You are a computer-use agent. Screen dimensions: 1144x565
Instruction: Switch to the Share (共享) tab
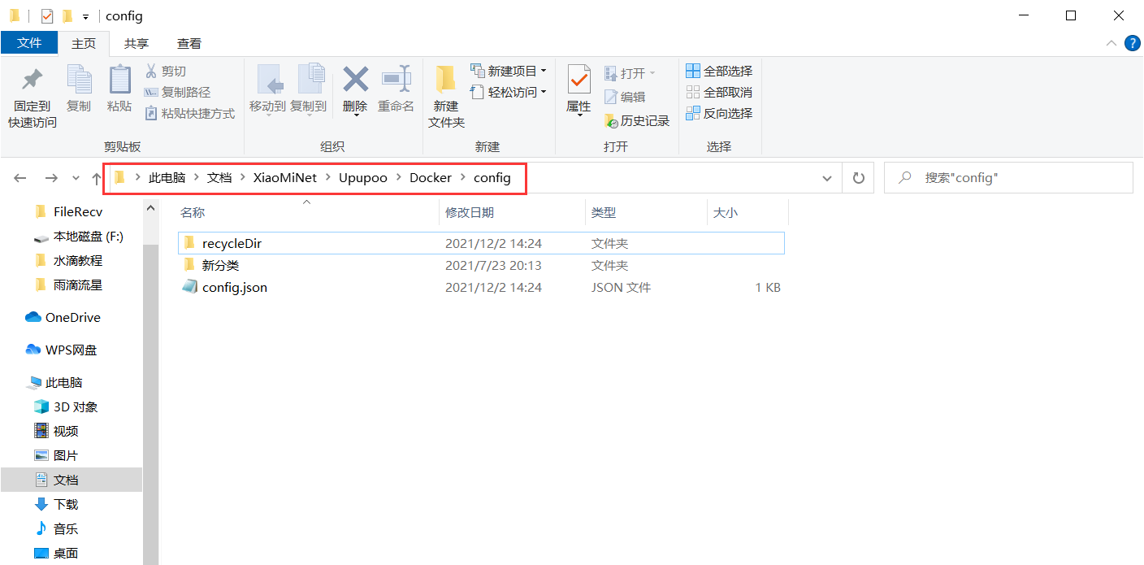(x=136, y=44)
